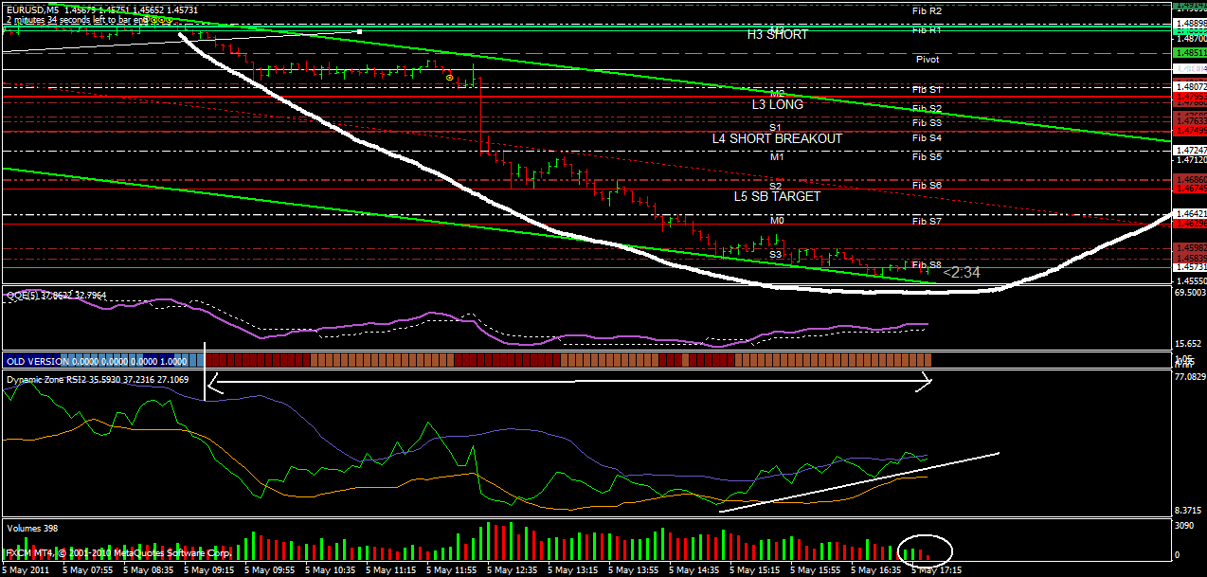Click the '5 May 11:55' time label
Viewport: 1207px width, 577px height.
point(451,570)
